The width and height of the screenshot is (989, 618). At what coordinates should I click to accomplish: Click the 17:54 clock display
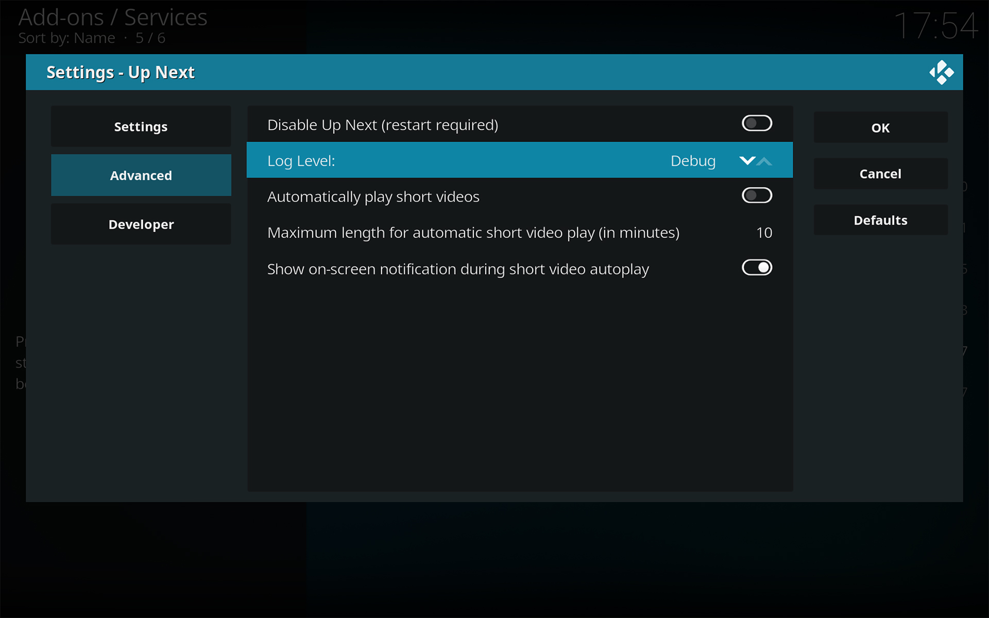(x=935, y=26)
